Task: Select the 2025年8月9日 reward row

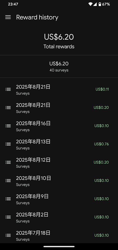Action: 59,199
